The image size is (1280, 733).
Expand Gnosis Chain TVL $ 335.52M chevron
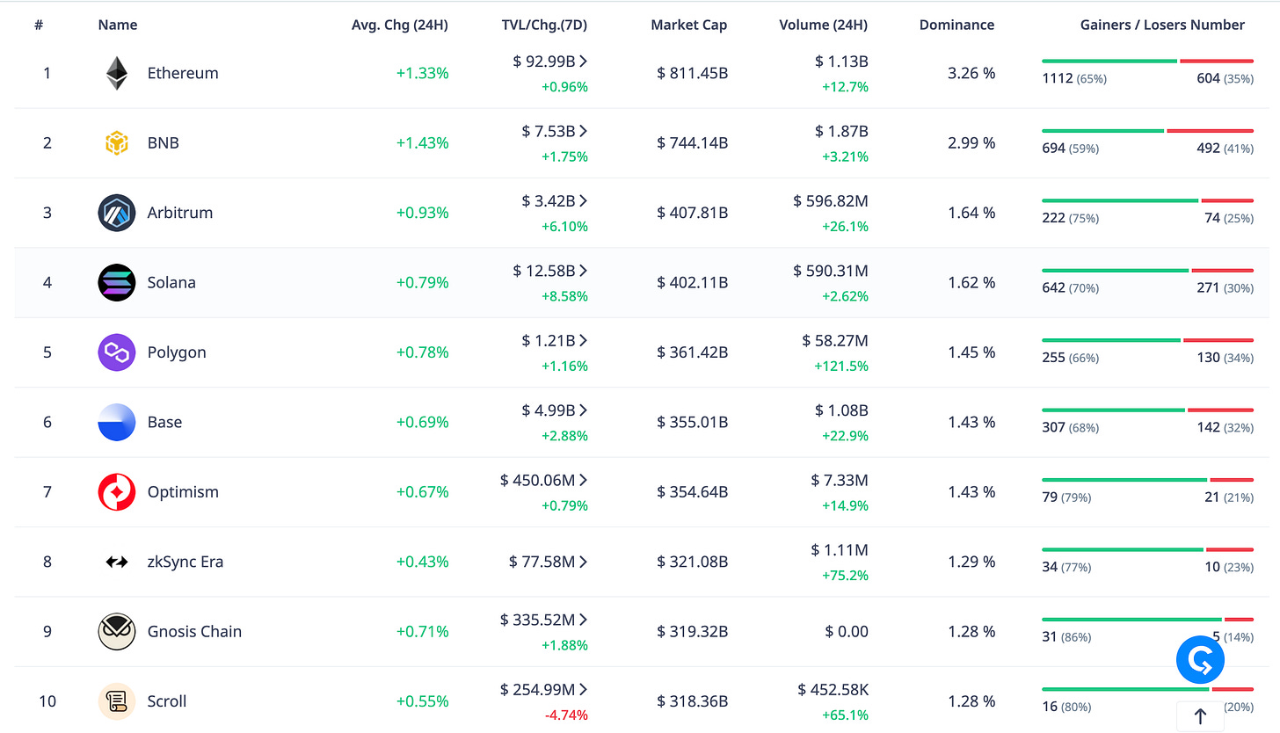583,620
